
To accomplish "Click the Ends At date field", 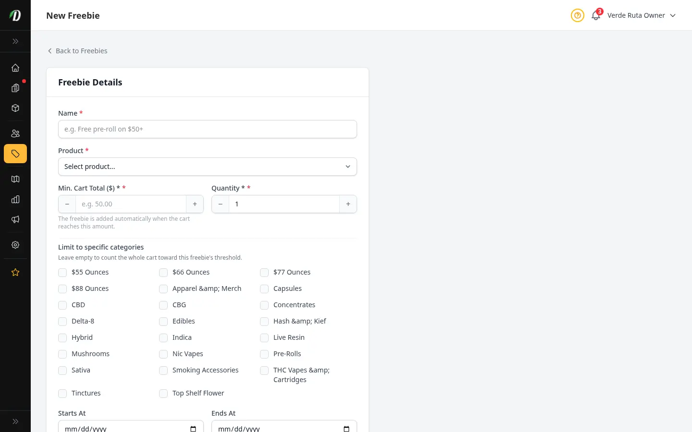I will pyautogui.click(x=284, y=426).
